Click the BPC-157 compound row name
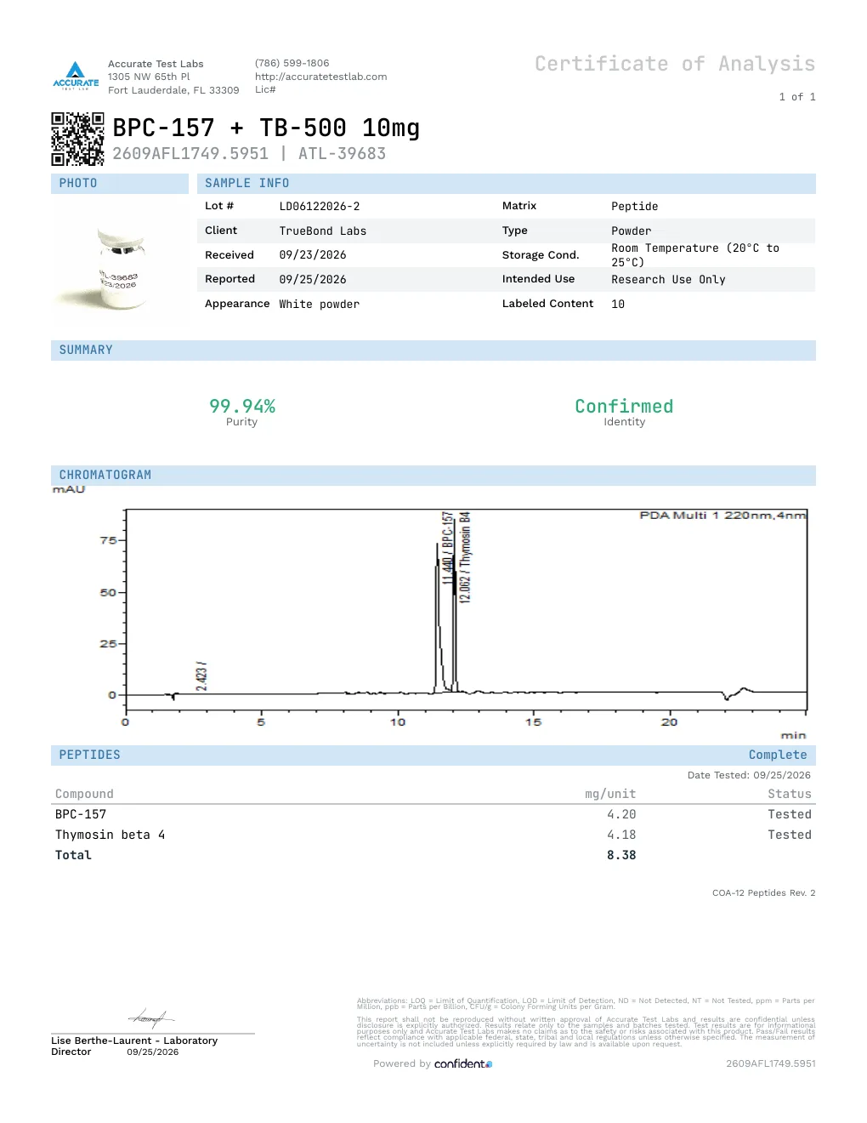The height and width of the screenshot is (1123, 867). pos(81,815)
